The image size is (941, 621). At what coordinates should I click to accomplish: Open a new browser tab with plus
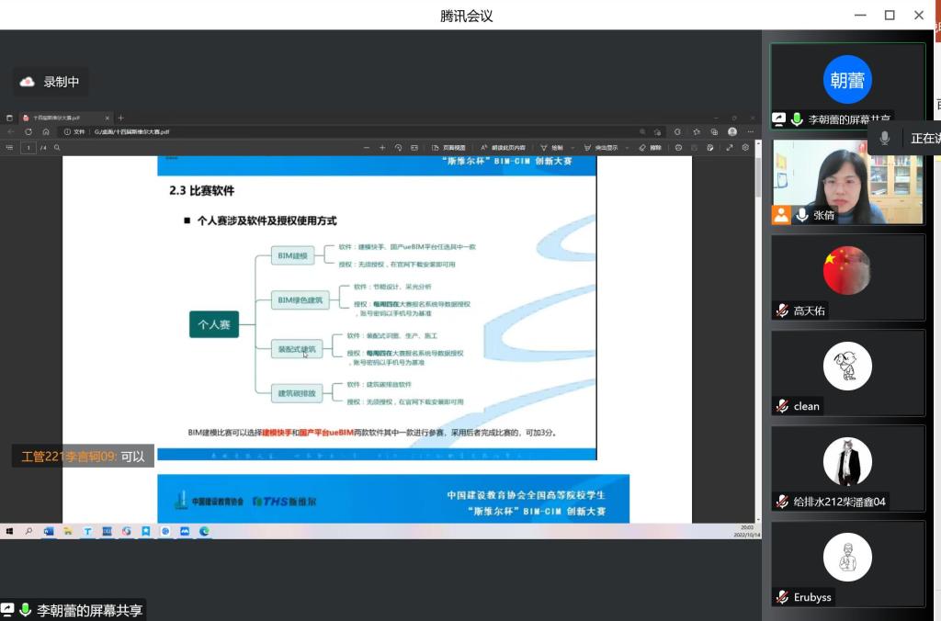[x=120, y=118]
